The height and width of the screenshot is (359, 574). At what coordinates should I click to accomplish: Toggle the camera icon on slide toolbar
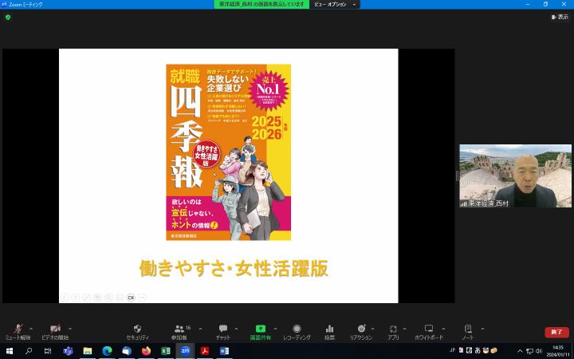(x=131, y=298)
